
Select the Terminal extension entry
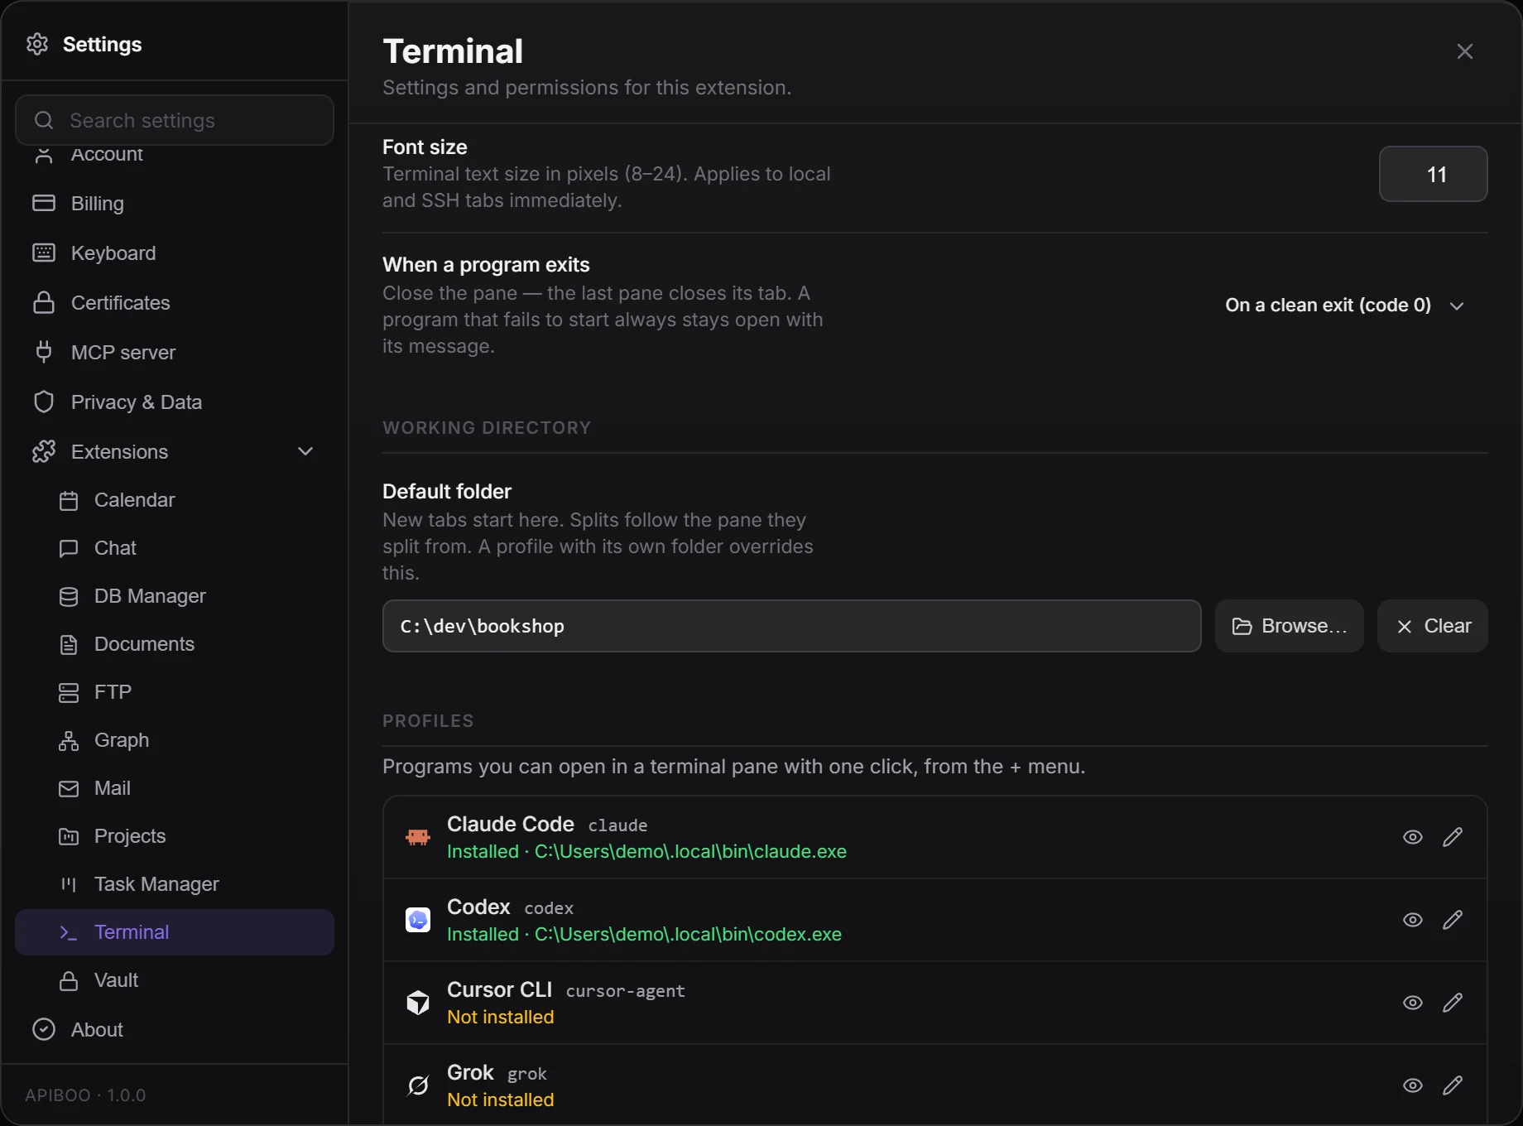click(x=175, y=932)
